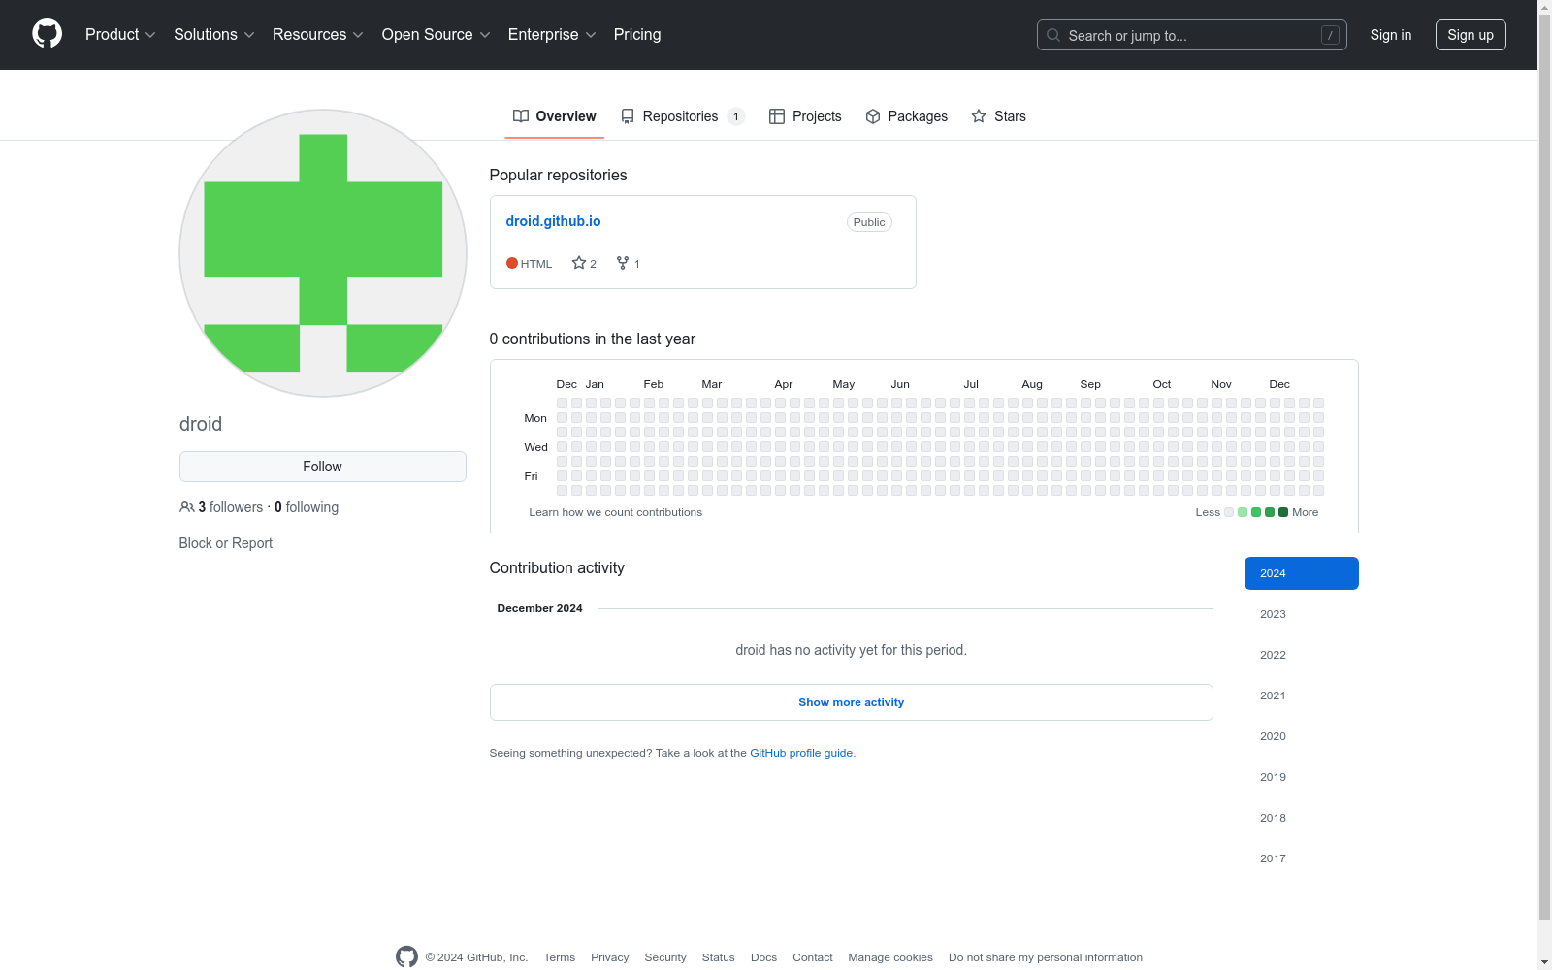The image size is (1552, 970).
Task: Click the Stars star icon
Action: (979, 116)
